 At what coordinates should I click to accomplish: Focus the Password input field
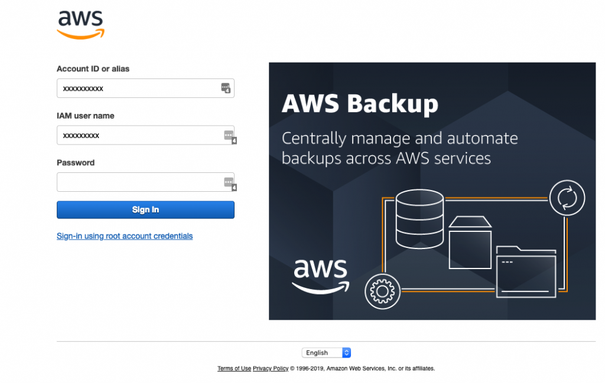pyautogui.click(x=145, y=182)
